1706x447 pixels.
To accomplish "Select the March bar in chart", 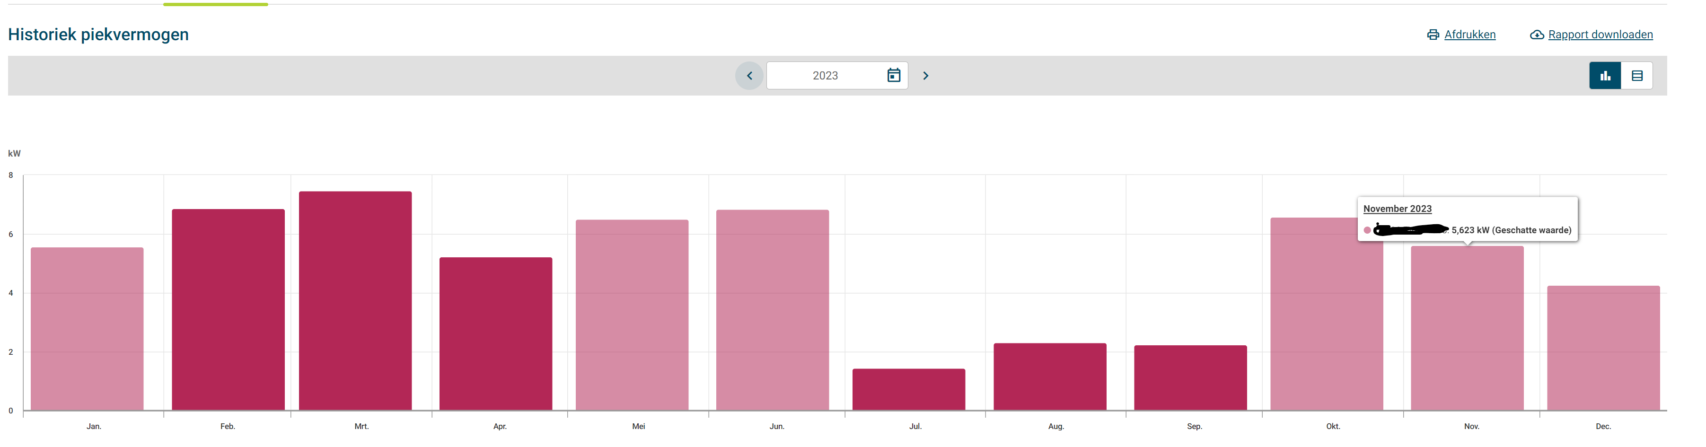I will 355,301.
